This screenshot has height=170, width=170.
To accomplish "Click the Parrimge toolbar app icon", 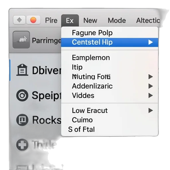I will pos(21,40).
